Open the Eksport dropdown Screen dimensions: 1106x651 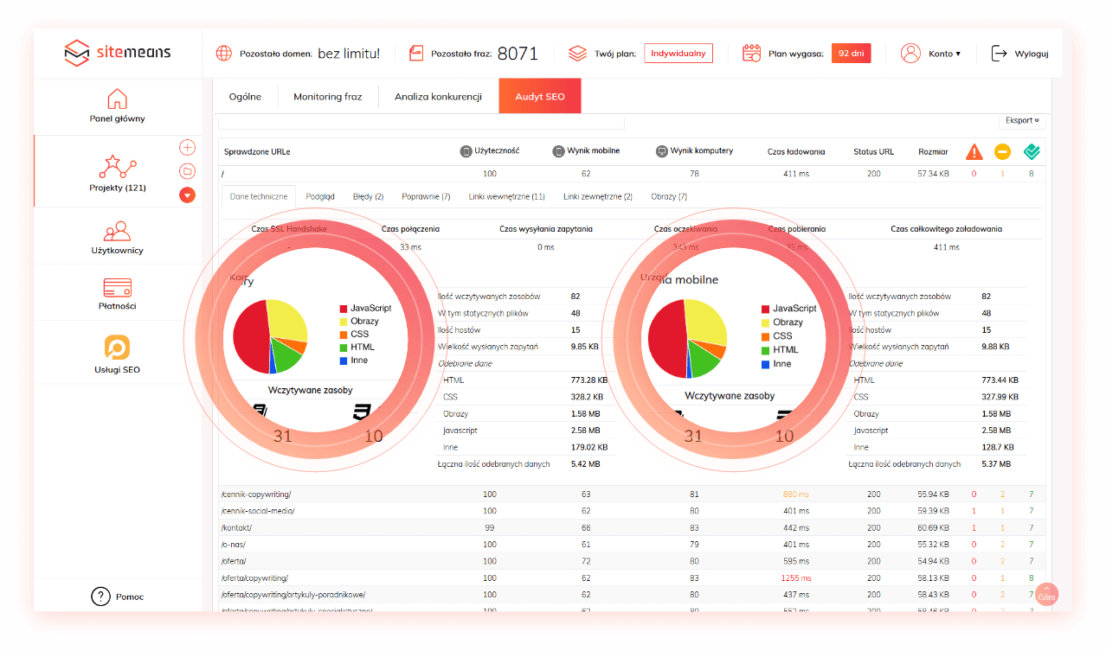click(1021, 121)
